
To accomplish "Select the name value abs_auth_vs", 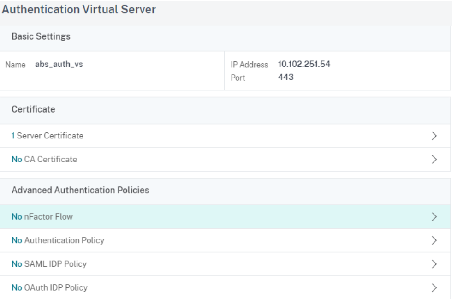I will [59, 64].
